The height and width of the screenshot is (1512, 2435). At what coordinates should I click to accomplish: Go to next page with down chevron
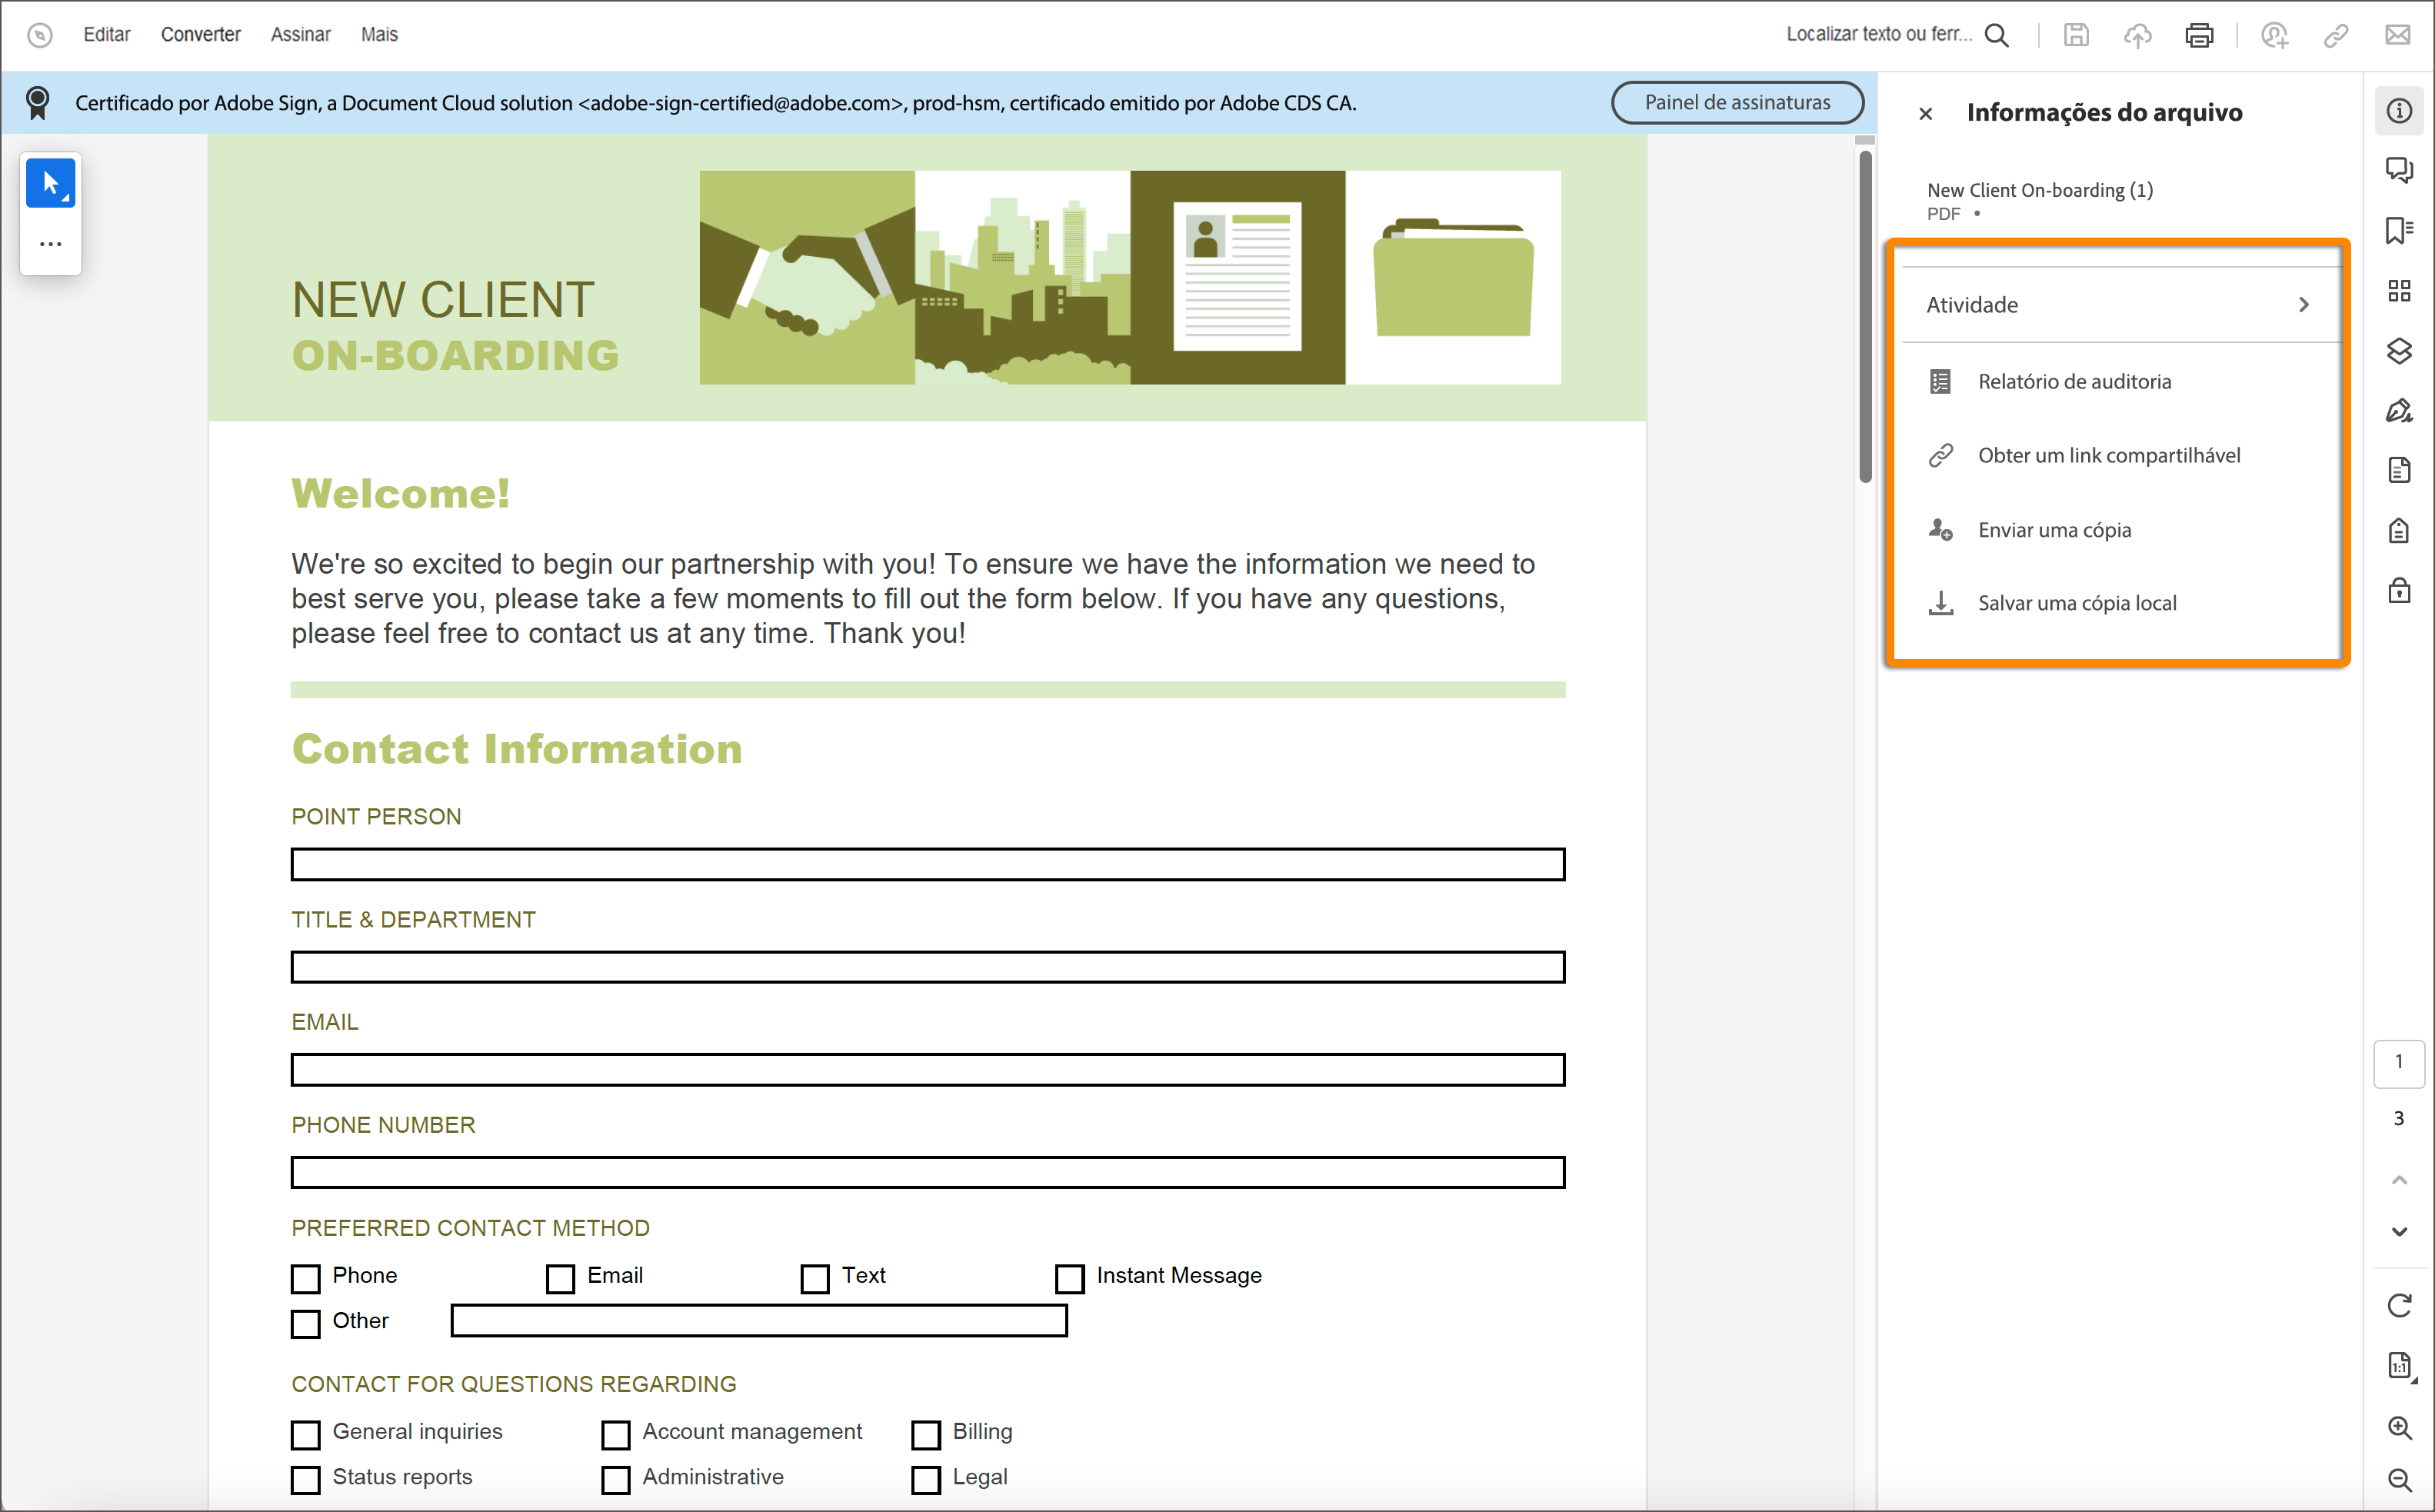[x=2398, y=1232]
